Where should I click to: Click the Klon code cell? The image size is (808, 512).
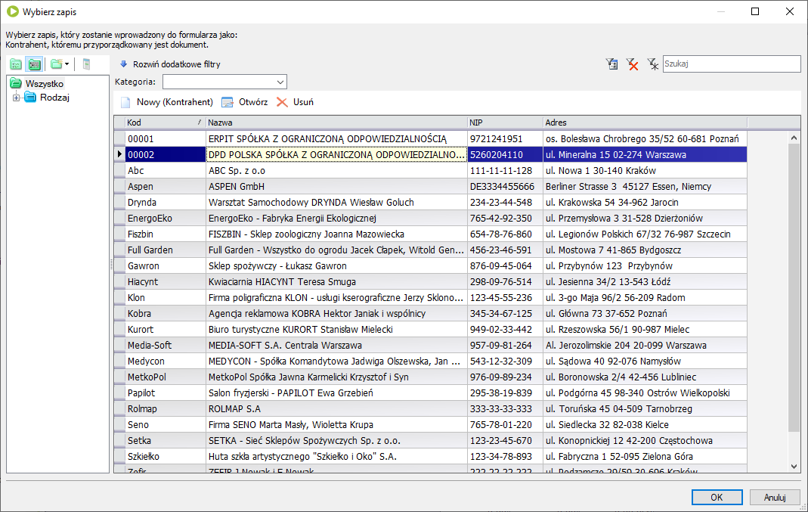pos(165,298)
